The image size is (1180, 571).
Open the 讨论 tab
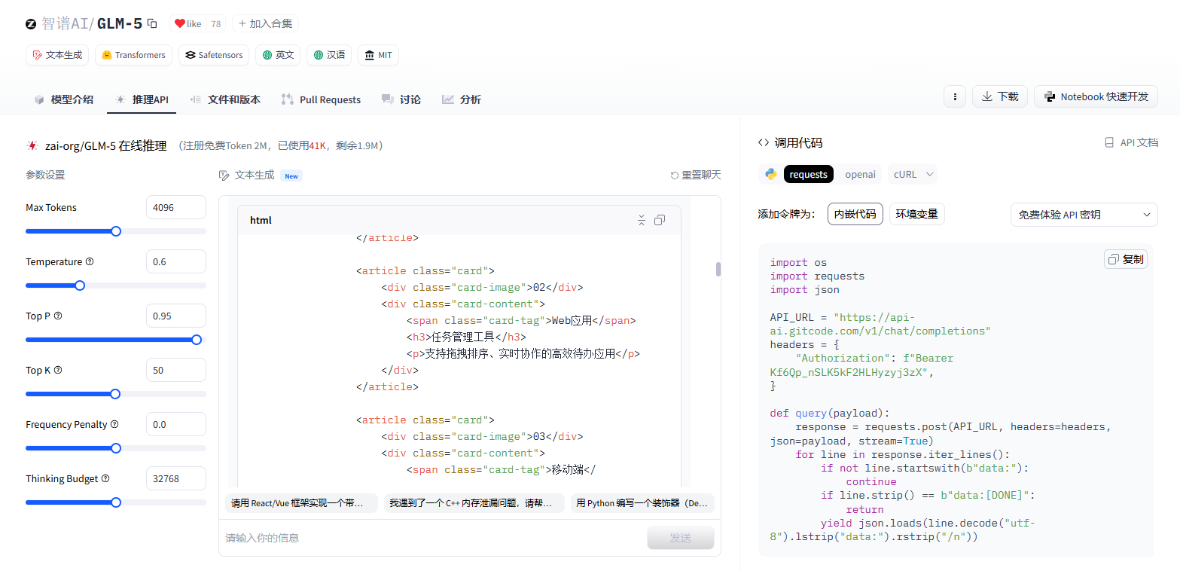point(401,99)
